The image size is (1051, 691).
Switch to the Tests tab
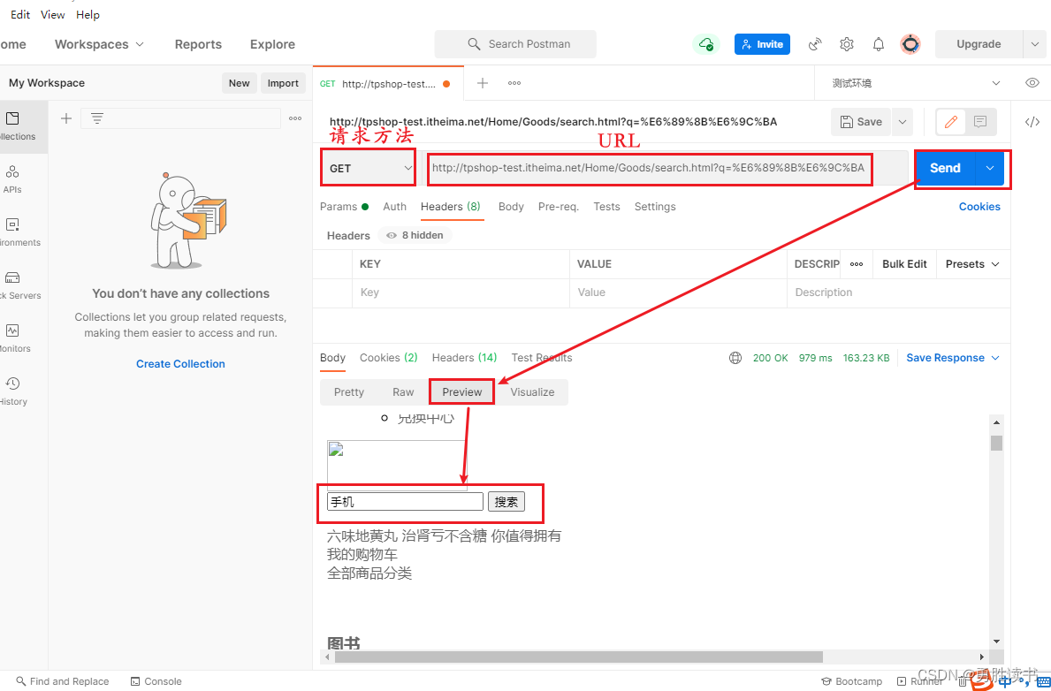[606, 207]
